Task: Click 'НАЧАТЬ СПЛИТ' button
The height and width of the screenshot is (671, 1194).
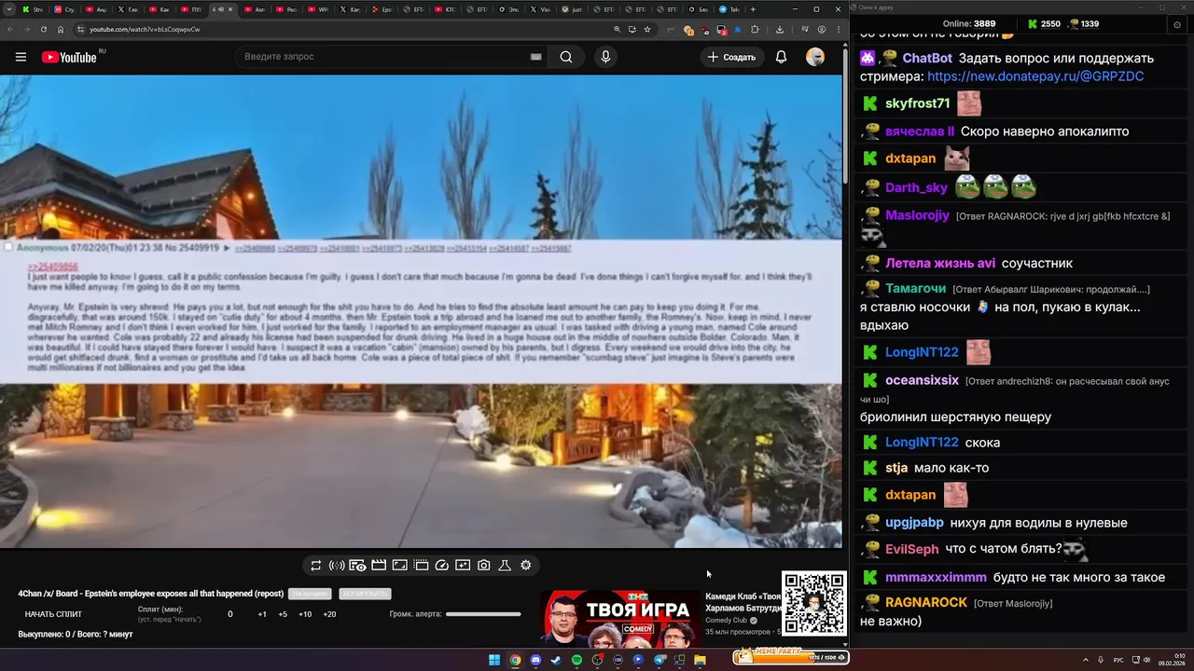Action: [53, 614]
